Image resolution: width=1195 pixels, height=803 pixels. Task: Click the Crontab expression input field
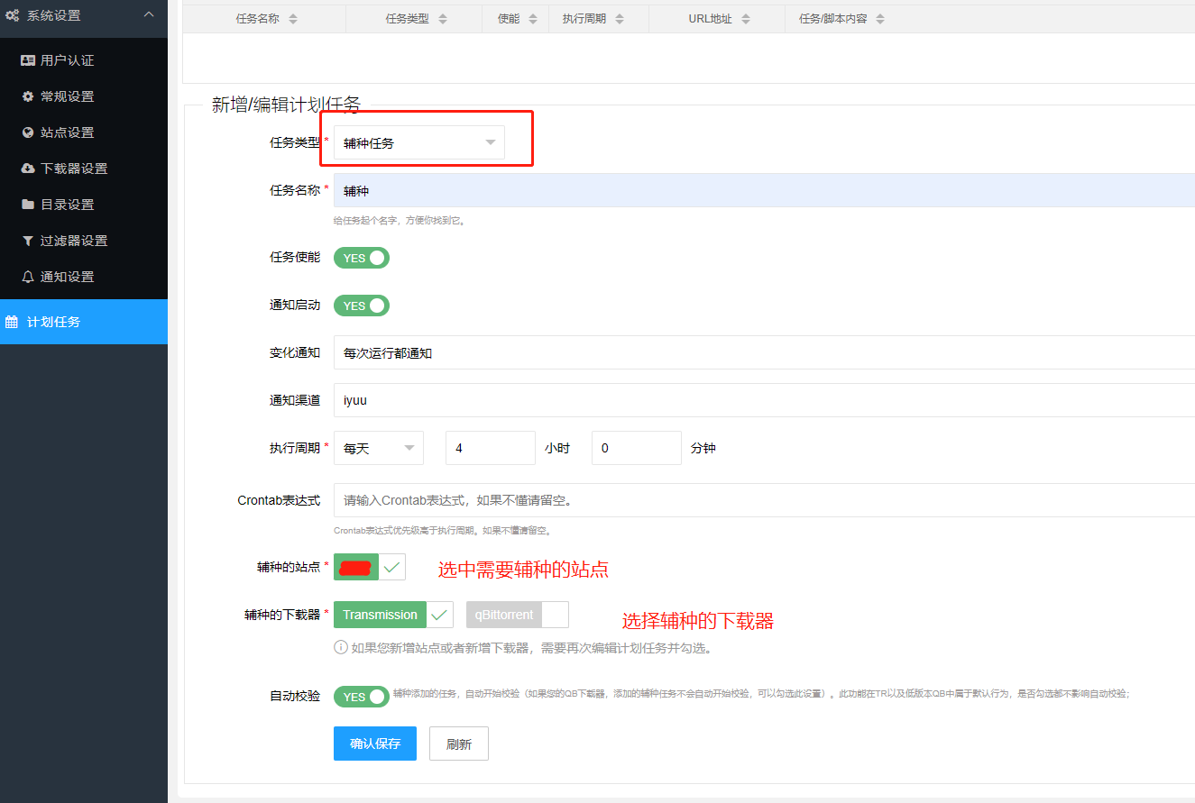pos(541,500)
